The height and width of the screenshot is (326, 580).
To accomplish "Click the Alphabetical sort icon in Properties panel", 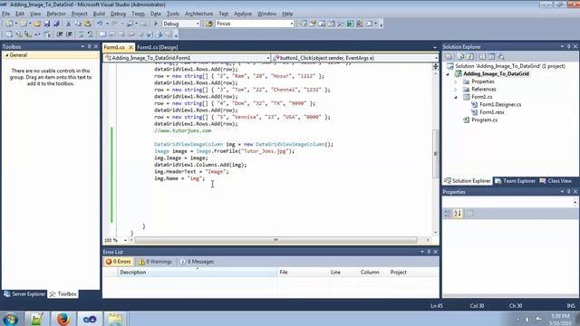I will click(458, 214).
